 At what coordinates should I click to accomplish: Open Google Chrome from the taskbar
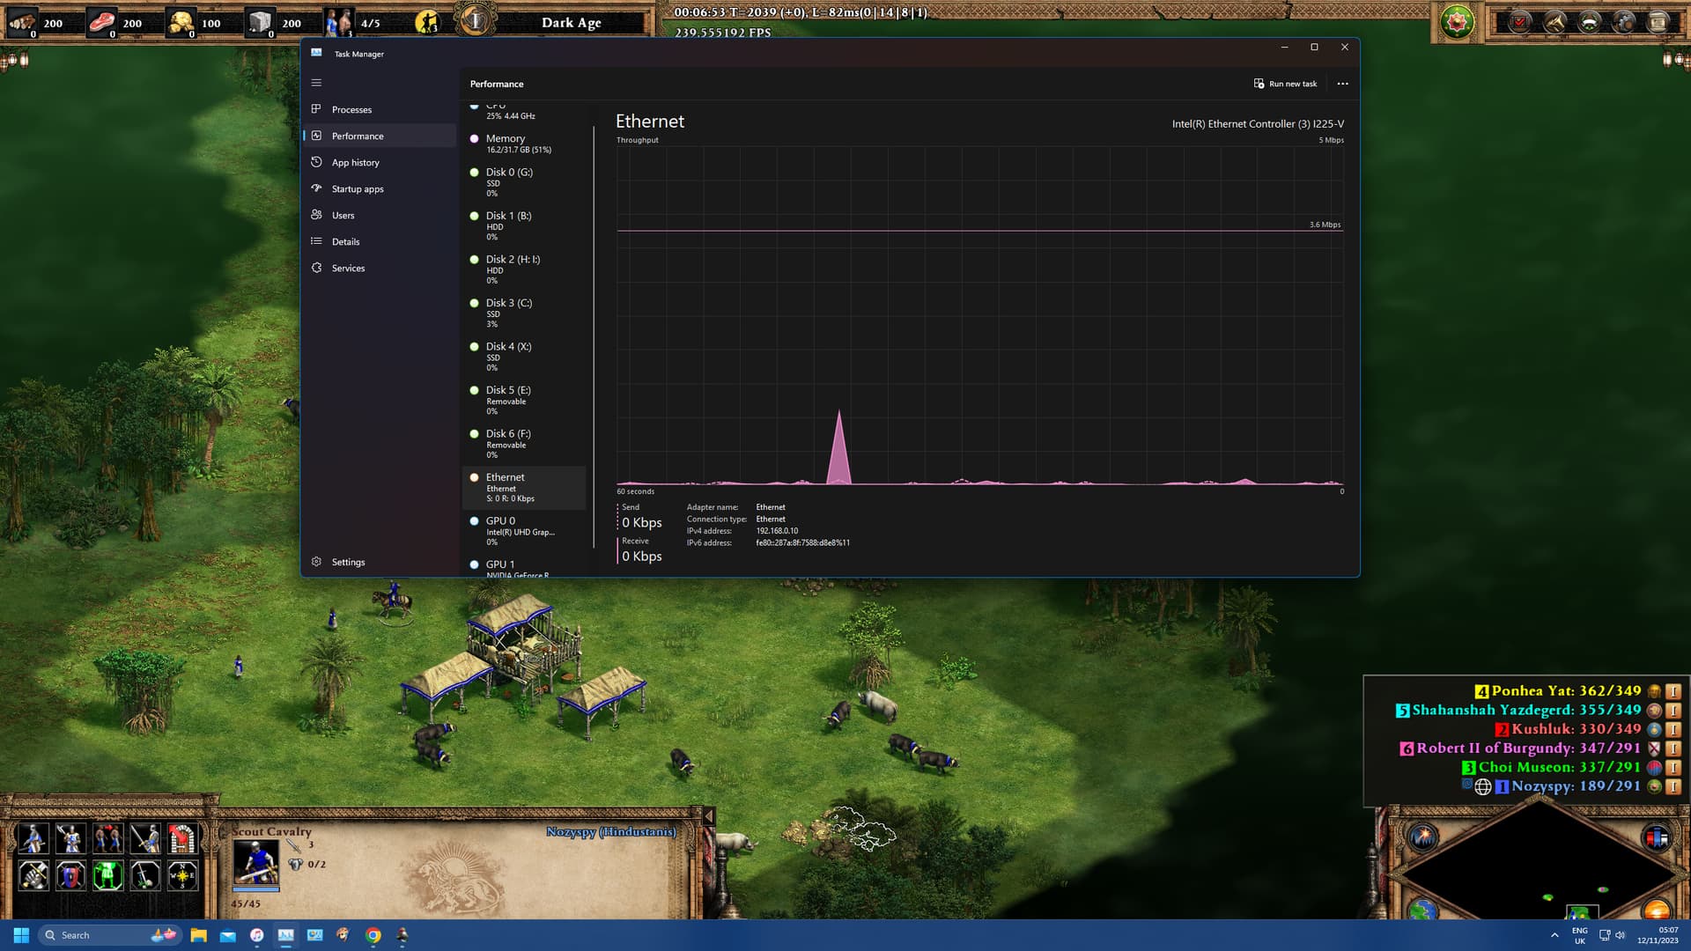(373, 935)
